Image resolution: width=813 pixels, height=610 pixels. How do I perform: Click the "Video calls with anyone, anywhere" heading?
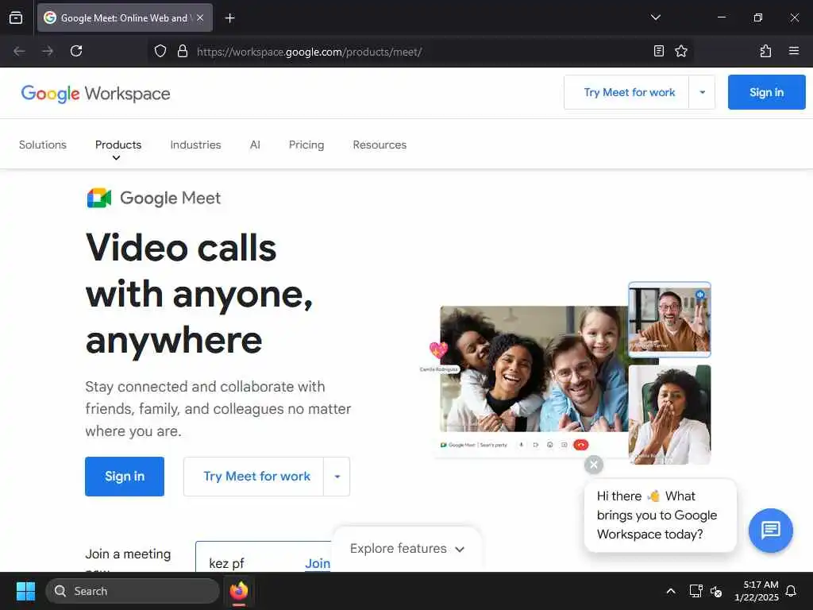pyautogui.click(x=199, y=294)
